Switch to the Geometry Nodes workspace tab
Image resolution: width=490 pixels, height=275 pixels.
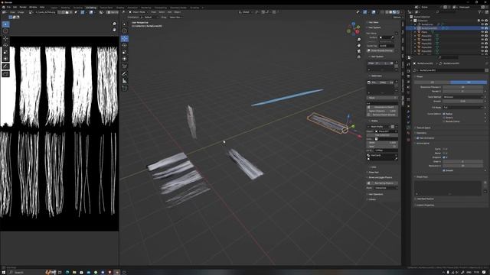178,8
